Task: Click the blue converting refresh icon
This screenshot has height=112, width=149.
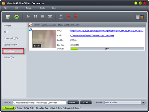Action: click(x=30, y=30)
